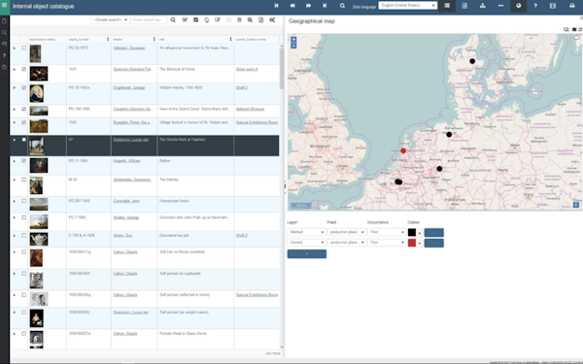This screenshot has height=364, width=583.
Task: Click the related records arrows icon
Action: [x=500, y=6]
